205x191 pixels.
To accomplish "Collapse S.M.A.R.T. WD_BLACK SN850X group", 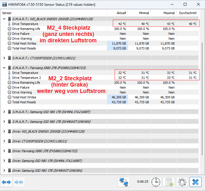I will point(4,19).
